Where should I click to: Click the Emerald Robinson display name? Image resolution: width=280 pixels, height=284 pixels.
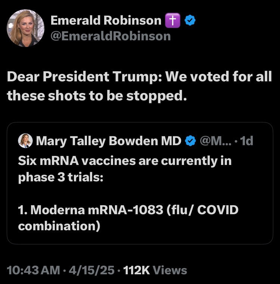coord(106,21)
